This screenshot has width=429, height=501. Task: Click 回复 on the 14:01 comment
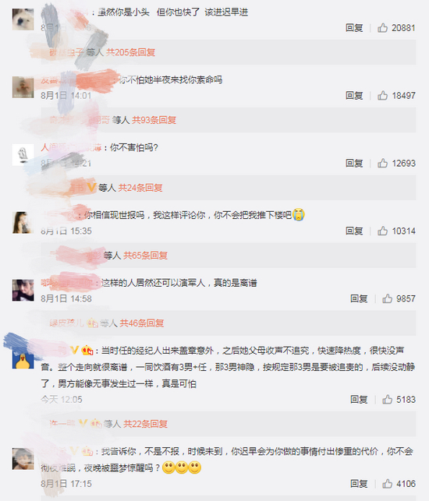tap(354, 96)
